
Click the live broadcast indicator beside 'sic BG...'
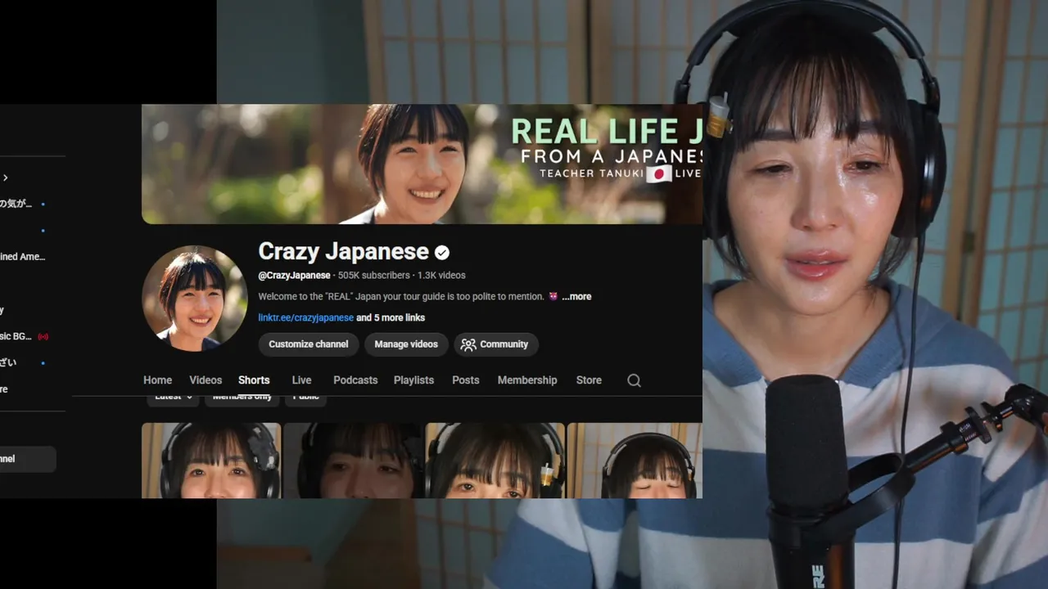tap(43, 336)
